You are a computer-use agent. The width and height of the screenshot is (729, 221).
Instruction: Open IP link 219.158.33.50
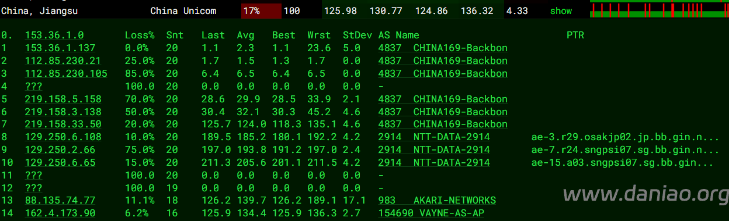[x=63, y=124]
